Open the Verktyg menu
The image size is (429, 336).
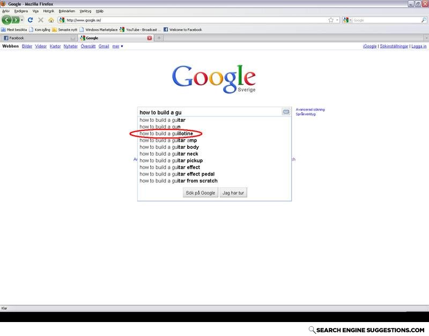[85, 11]
